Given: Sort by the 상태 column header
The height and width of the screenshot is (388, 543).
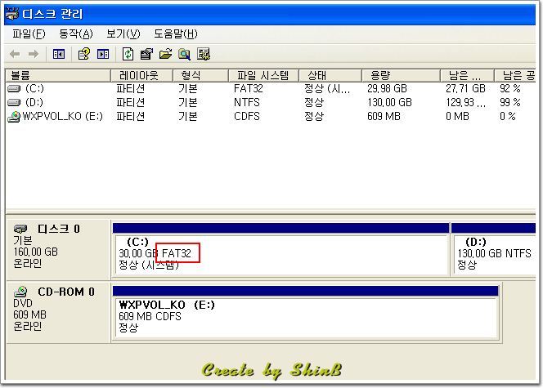Looking at the screenshot, I should point(330,75).
